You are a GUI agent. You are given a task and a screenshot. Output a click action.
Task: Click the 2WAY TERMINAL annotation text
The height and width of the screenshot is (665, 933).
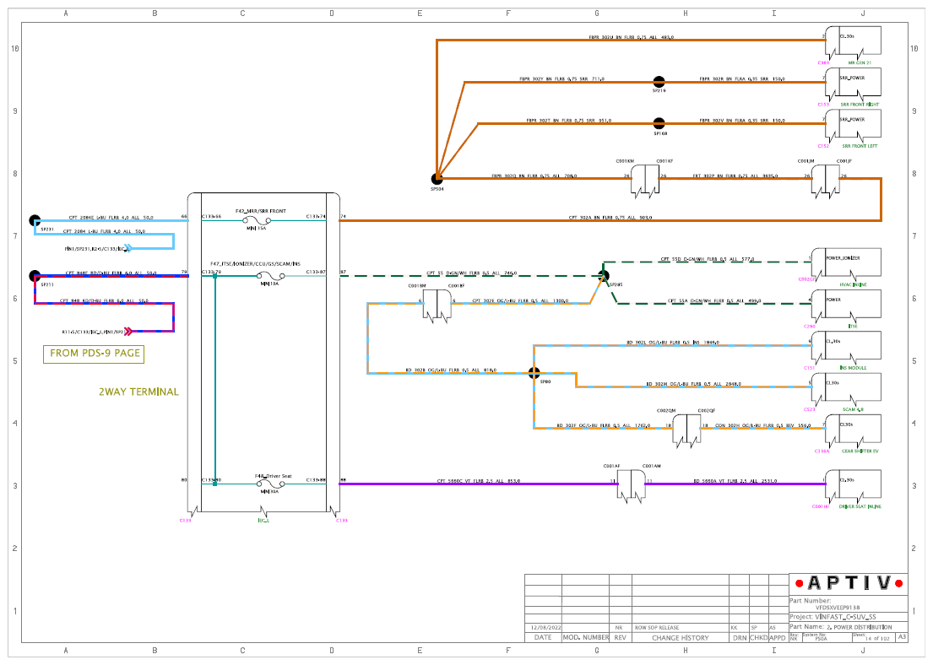click(138, 392)
